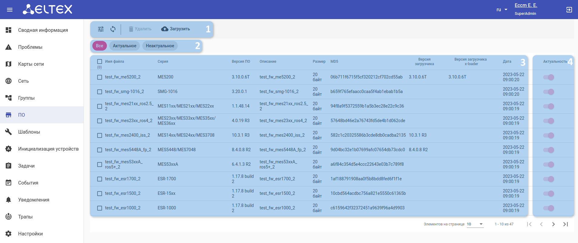
Task: Check the box for test_fw_me5200_2
Action: pos(100,77)
